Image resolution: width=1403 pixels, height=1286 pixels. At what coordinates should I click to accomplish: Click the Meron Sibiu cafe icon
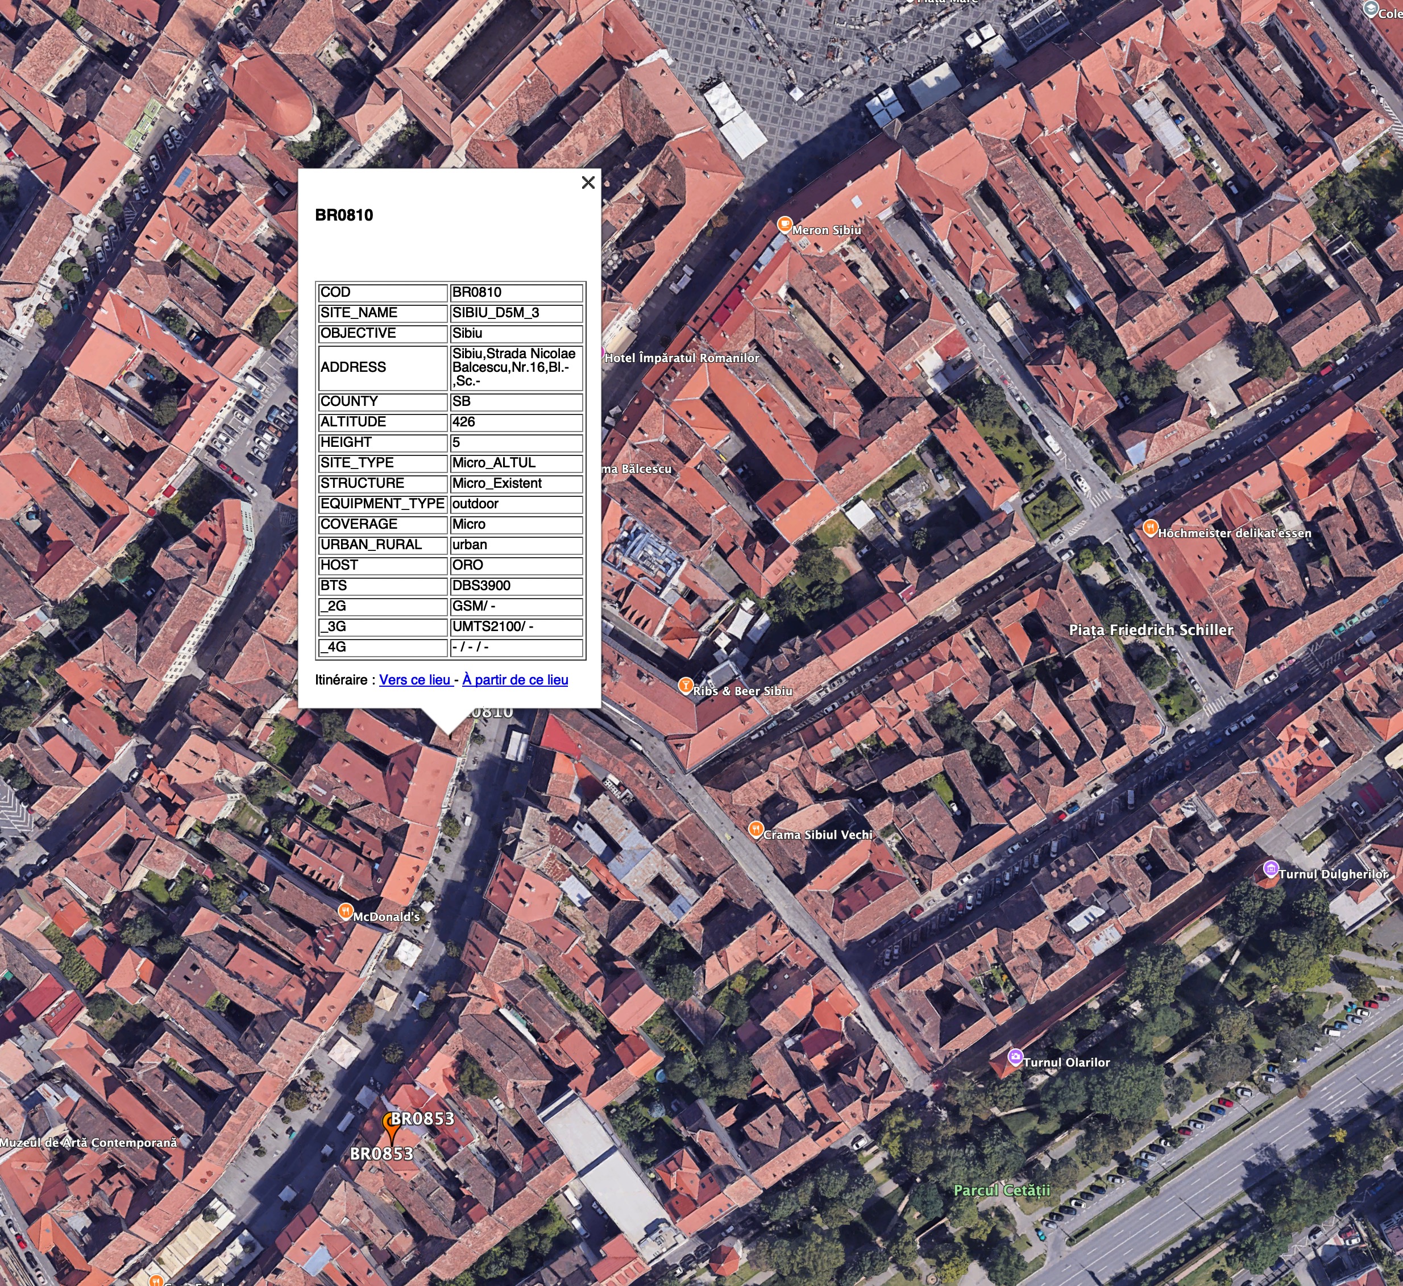pyautogui.click(x=784, y=225)
